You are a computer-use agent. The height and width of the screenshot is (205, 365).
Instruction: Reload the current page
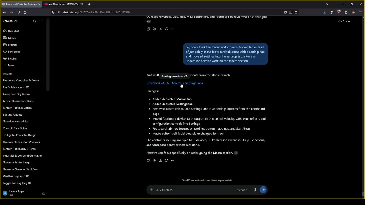point(18,12)
